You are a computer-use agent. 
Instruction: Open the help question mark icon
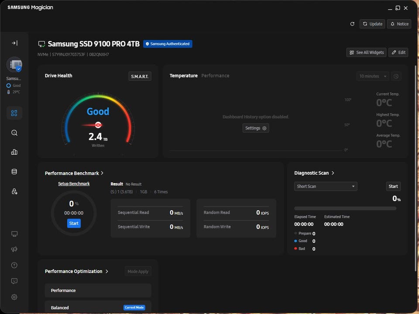[x=14, y=265]
